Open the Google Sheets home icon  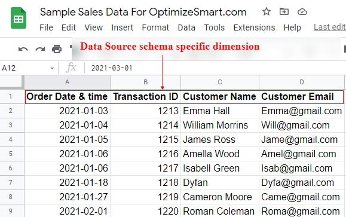click(x=19, y=18)
